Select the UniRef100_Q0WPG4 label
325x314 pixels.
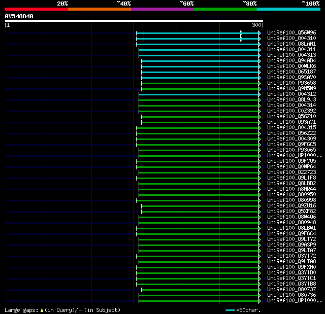pos(291,167)
